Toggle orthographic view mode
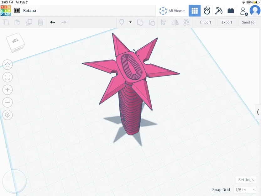Screen dimensions: 261x196 pos(8,115)
